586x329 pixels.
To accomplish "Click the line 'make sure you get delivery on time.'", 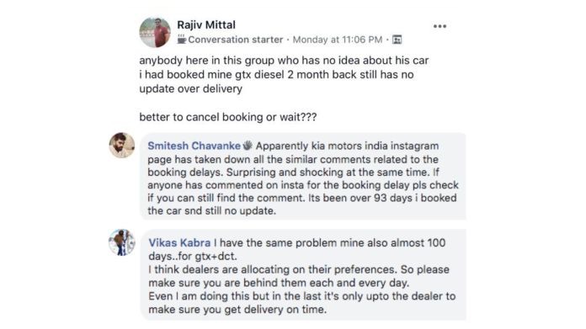I will pos(237,310).
